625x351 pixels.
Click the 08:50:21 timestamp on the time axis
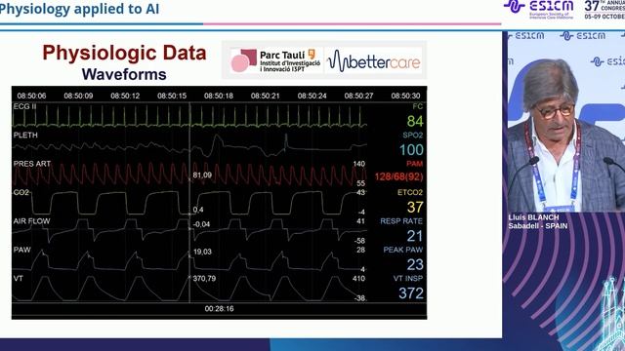(x=265, y=96)
